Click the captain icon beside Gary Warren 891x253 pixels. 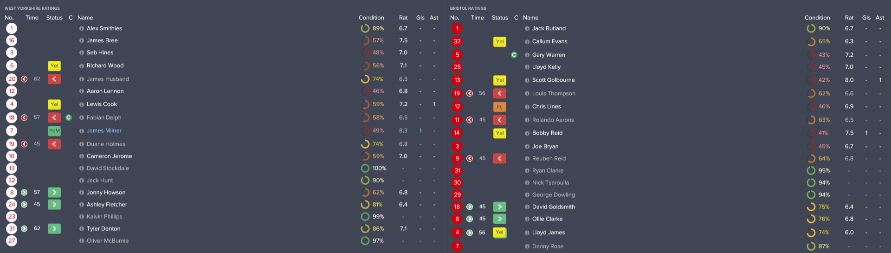pos(514,55)
